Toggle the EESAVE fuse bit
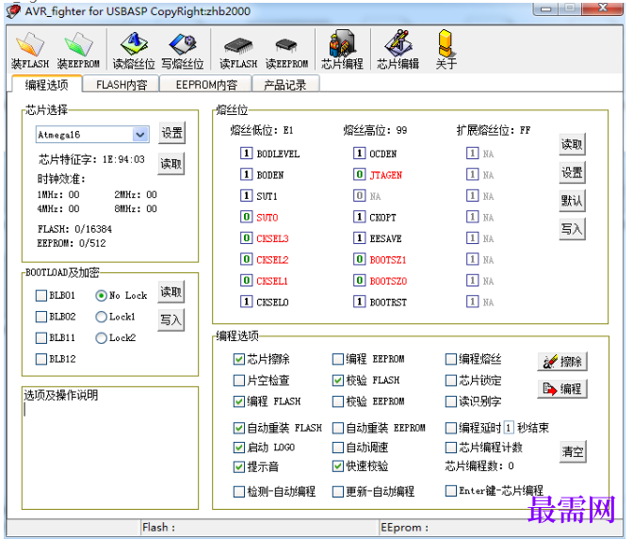633x539 pixels. point(359,238)
